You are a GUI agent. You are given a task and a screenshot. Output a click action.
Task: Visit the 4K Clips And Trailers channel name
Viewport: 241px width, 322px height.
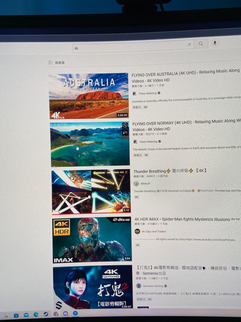(154, 231)
